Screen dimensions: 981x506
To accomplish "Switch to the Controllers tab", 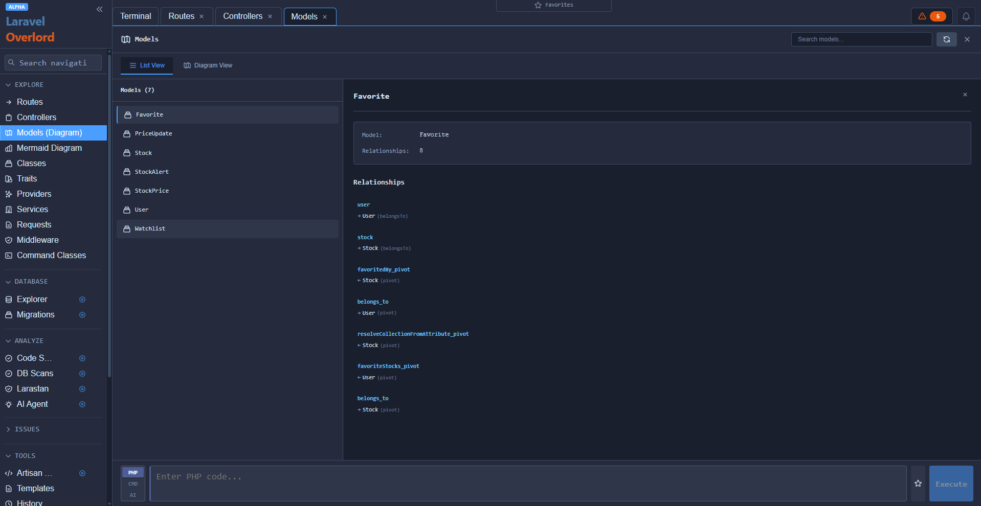I will click(242, 16).
